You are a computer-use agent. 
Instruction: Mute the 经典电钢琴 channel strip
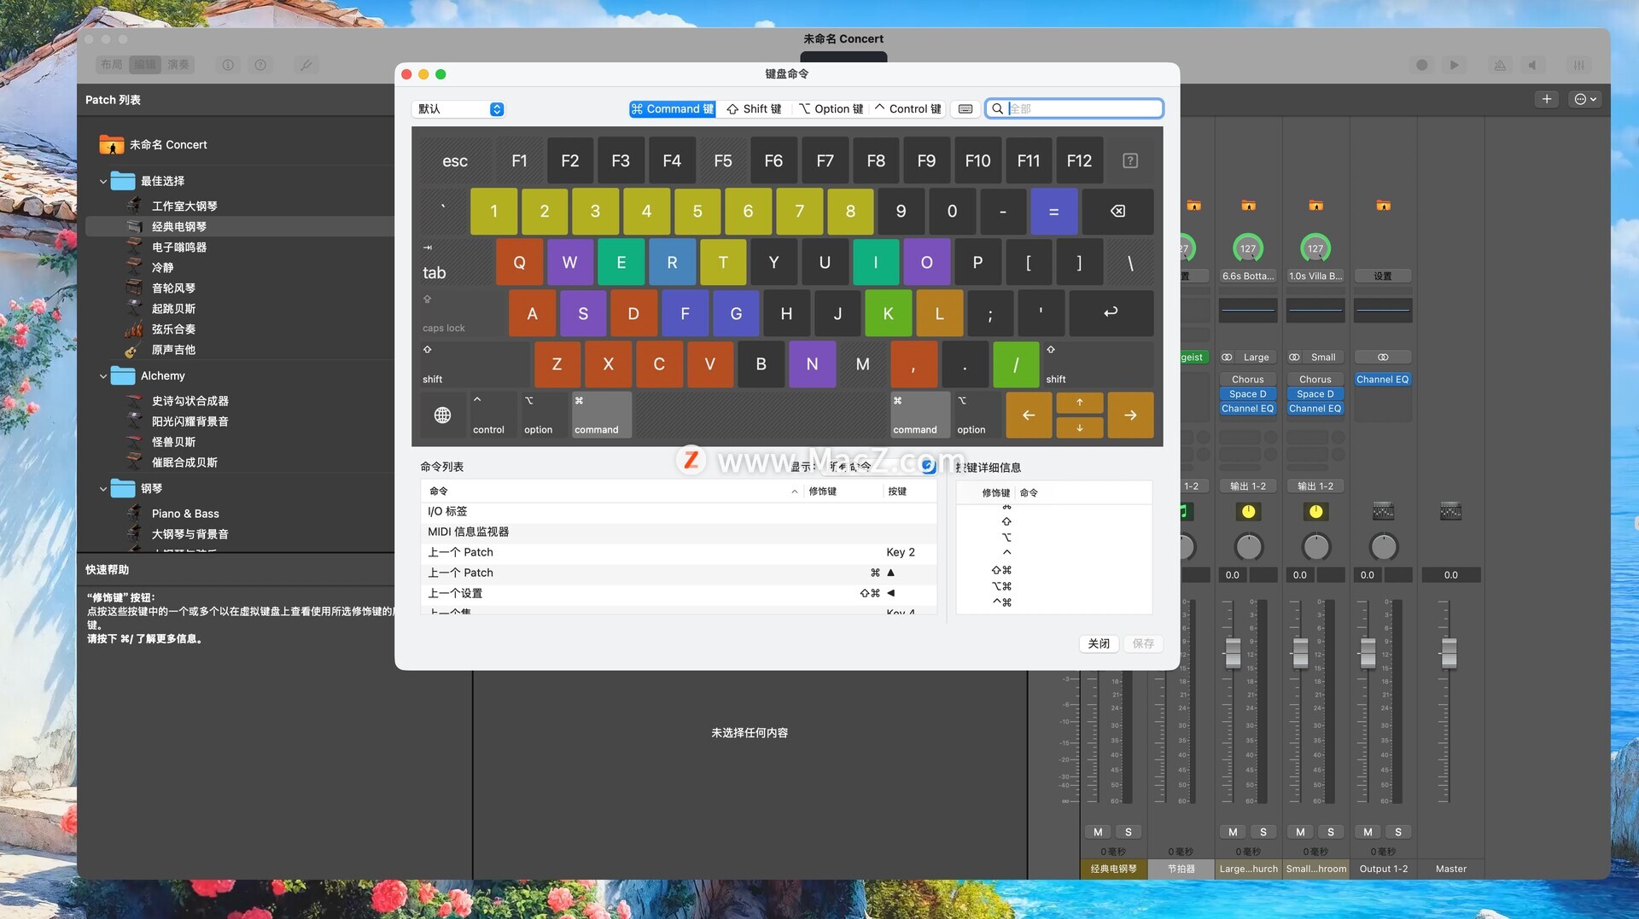[1098, 832]
